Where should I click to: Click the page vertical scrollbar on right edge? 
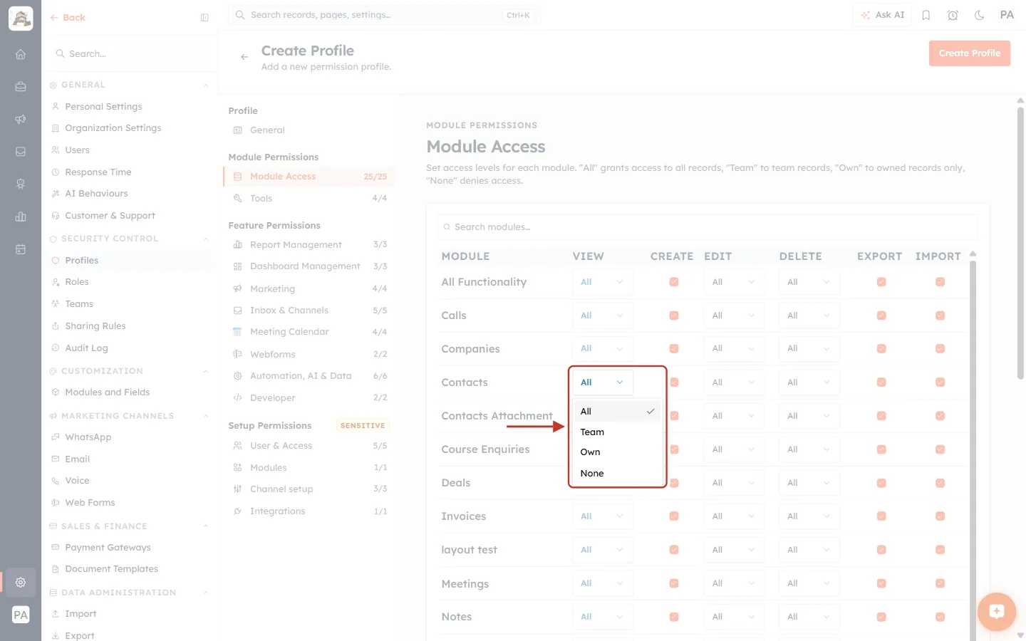tap(1020, 242)
